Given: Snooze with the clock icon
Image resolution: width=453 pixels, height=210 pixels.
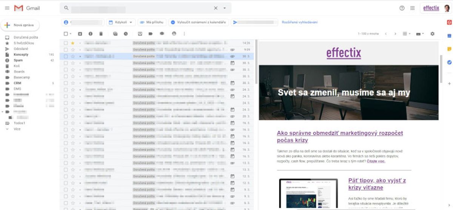Looking at the screenshot, I should click(125, 34).
